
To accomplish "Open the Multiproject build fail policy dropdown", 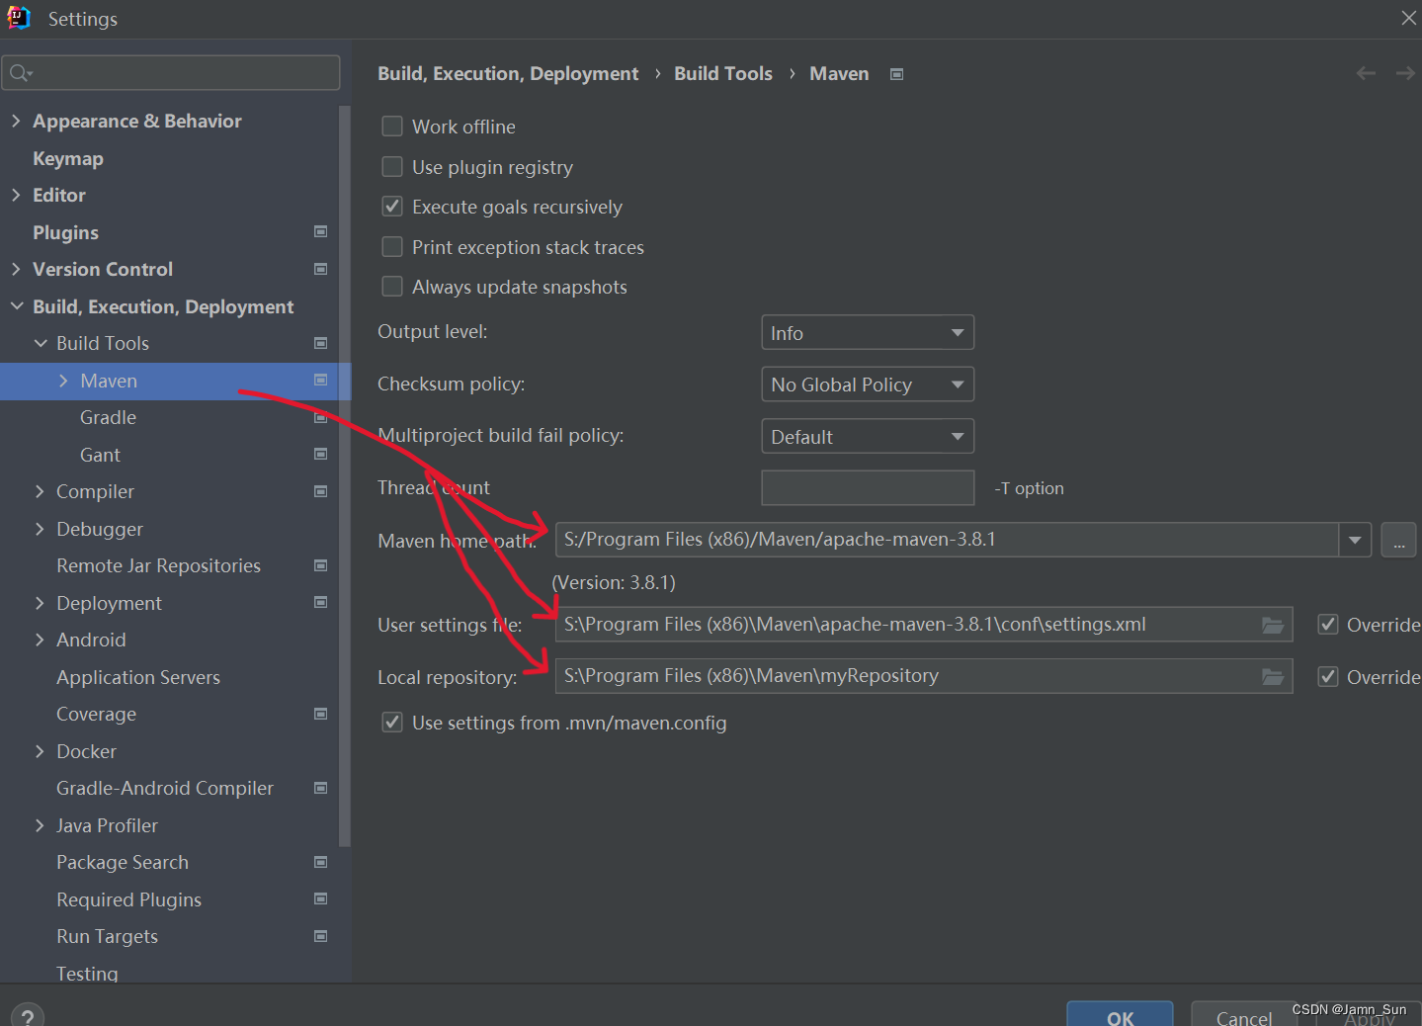I will [868, 436].
